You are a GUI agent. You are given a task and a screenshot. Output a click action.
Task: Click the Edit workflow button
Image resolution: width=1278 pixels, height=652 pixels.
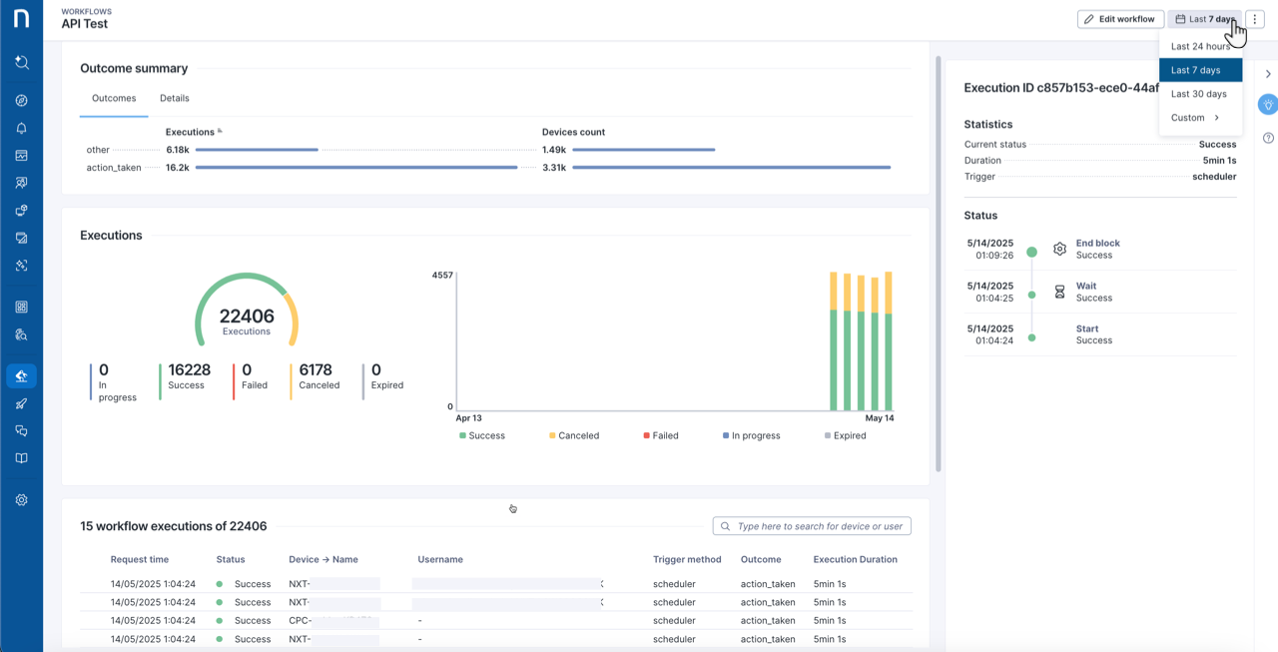tap(1119, 19)
